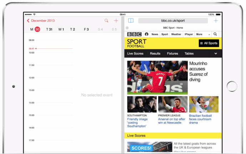This screenshot has height=154, width=246.
Task: Open BBC account profile icon
Action: click(146, 34)
